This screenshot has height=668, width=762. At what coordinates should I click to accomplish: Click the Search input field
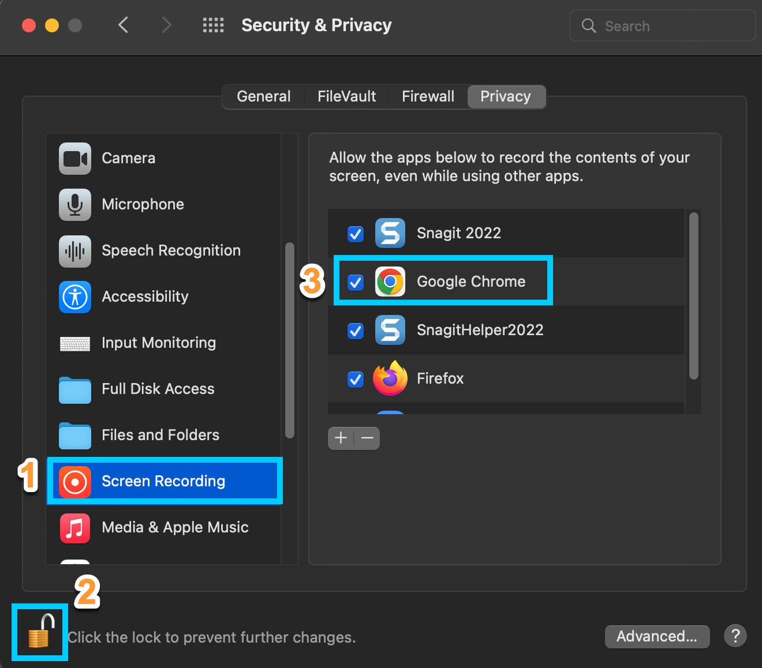point(663,25)
